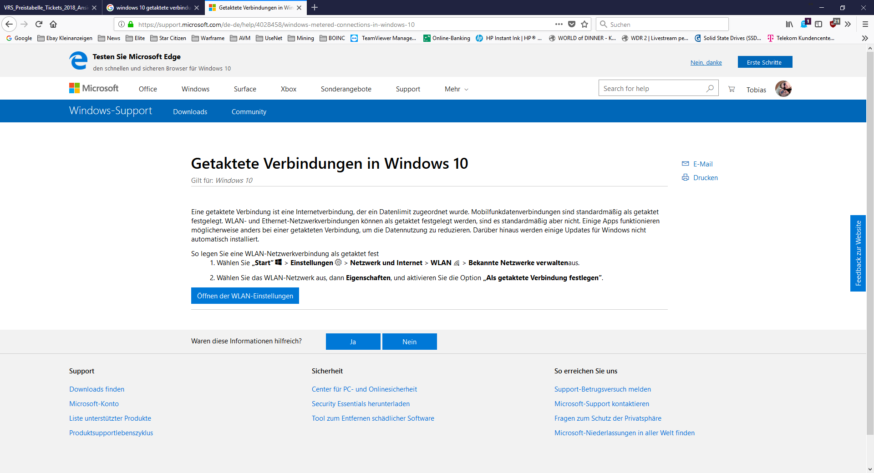The width and height of the screenshot is (874, 473).
Task: Open Feedback zur Website side tab
Action: point(858,253)
